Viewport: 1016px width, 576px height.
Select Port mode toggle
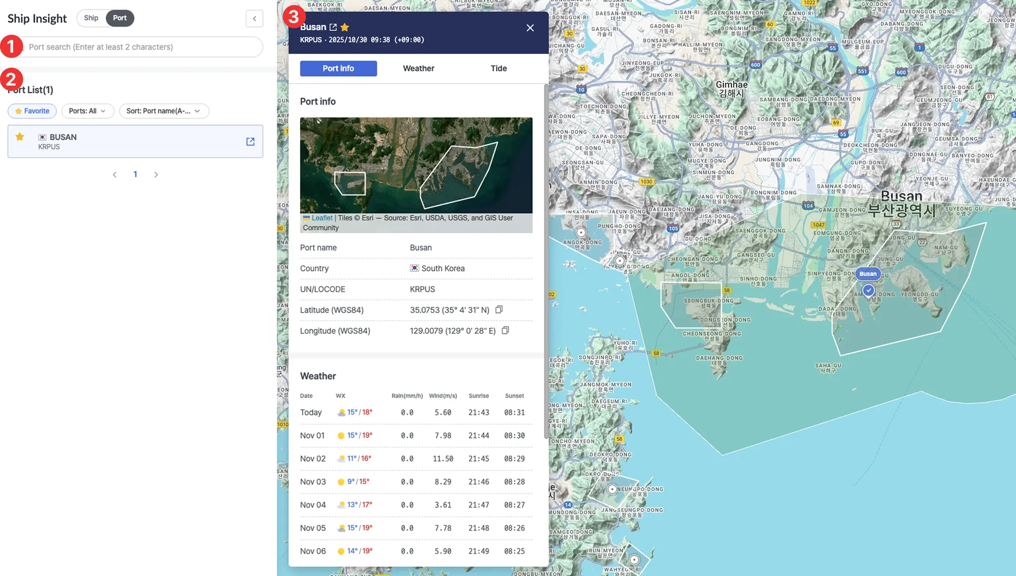tap(120, 18)
